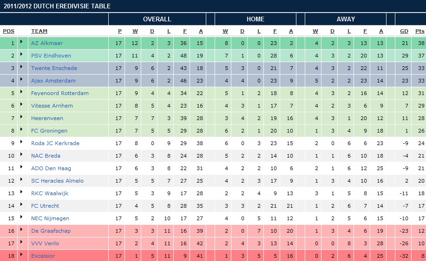Click the P (played) column header
This screenshot has height=261, width=426.
pyautogui.click(x=119, y=31)
